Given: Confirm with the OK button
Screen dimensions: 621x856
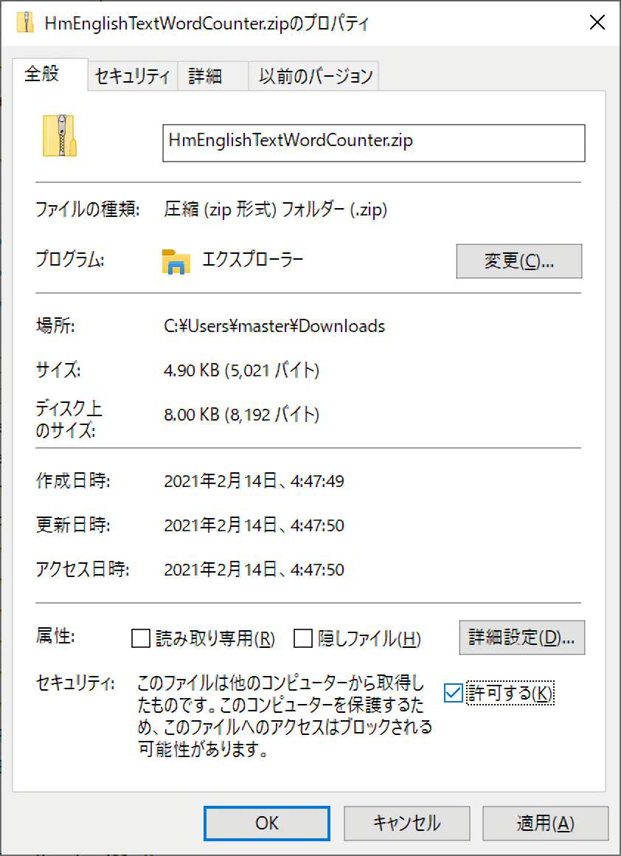Looking at the screenshot, I should (x=266, y=823).
